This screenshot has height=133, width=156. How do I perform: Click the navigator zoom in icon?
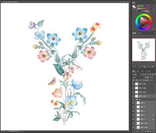(153, 66)
